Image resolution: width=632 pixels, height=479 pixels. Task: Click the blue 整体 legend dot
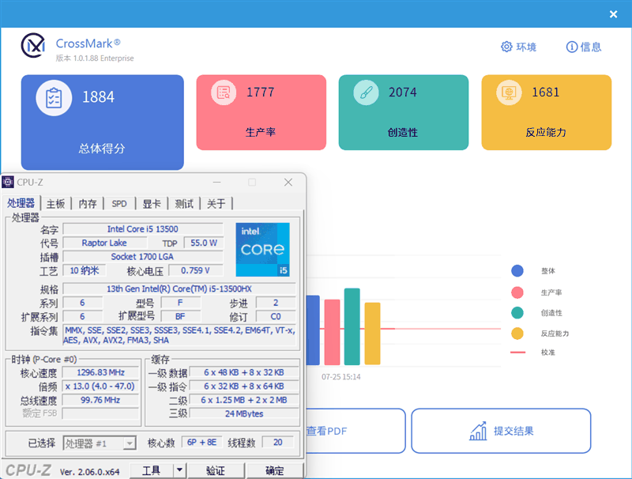tap(517, 270)
